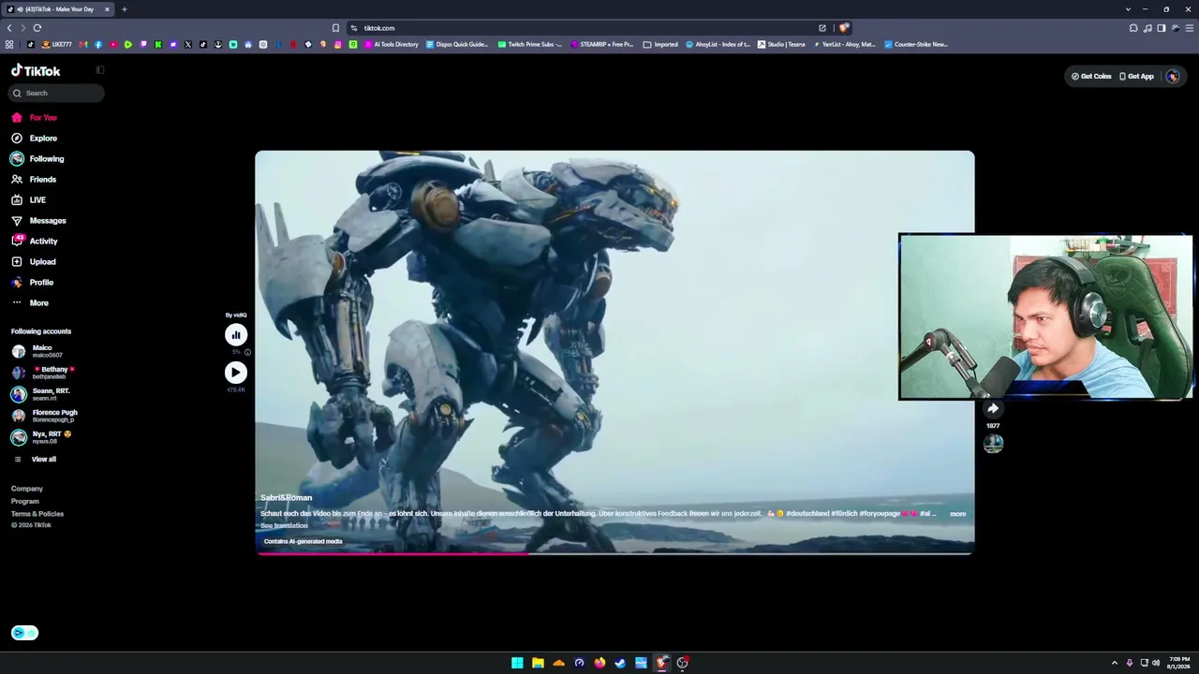Open Maico's following account

click(x=37, y=351)
